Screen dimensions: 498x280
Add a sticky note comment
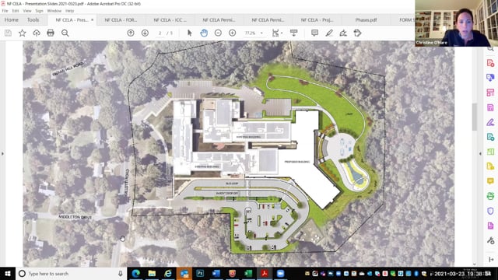(x=314, y=33)
